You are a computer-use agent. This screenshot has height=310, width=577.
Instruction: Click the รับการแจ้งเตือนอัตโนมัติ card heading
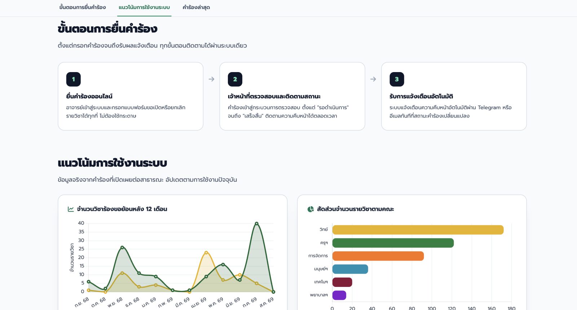(421, 96)
